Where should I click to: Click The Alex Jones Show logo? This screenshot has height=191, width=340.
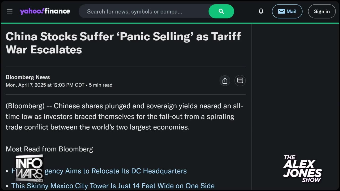[x=303, y=169]
